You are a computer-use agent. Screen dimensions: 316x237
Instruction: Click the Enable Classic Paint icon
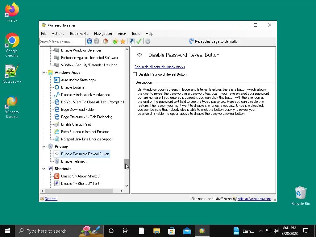coord(57,124)
